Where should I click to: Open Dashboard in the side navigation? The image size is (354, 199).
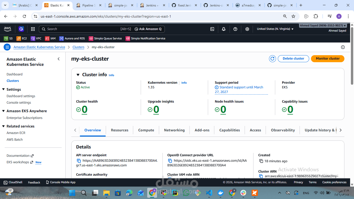pyautogui.click(x=15, y=74)
